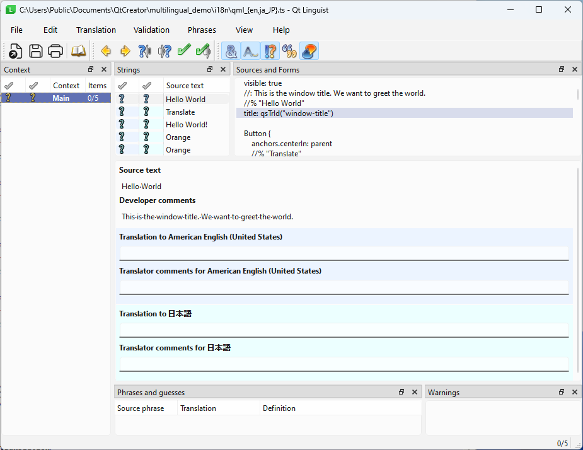Mark item done with green checkmark
Image resolution: width=583 pixels, height=450 pixels.
(183, 51)
